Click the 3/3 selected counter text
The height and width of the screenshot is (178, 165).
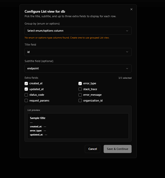[125, 78]
